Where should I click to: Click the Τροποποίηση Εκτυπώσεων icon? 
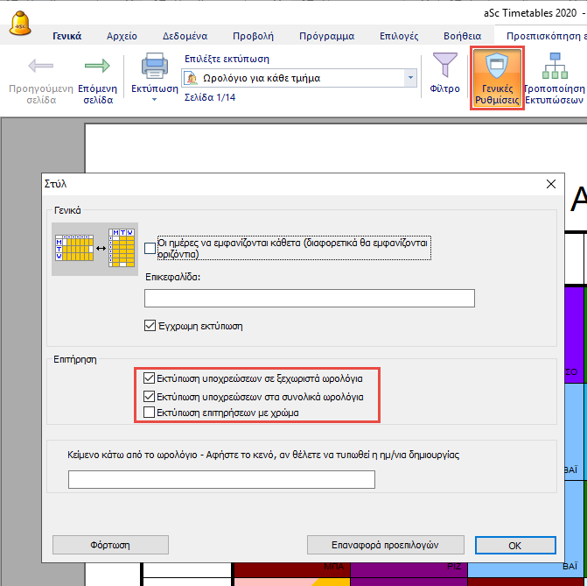(553, 67)
